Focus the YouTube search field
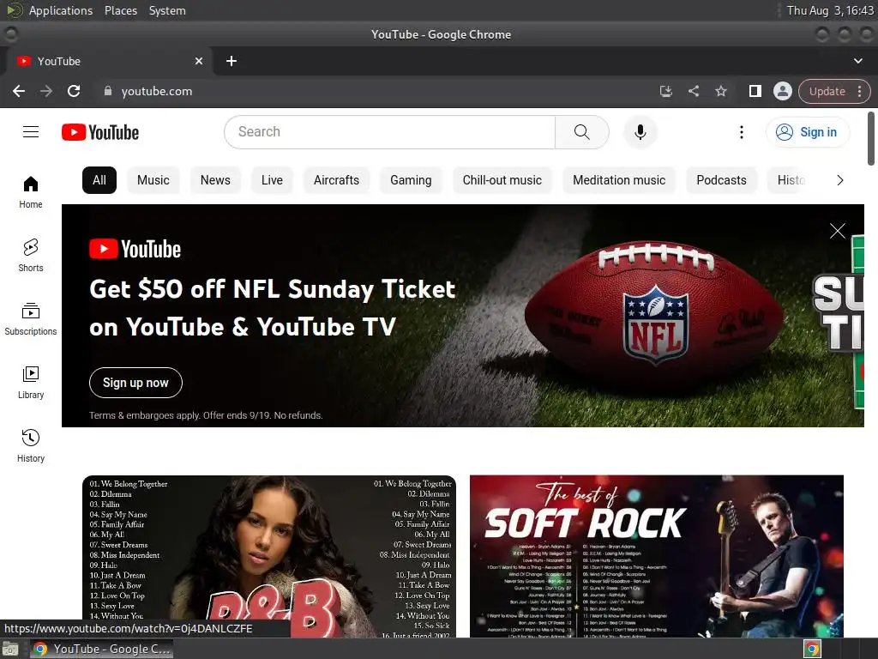878x659 pixels. [x=390, y=132]
